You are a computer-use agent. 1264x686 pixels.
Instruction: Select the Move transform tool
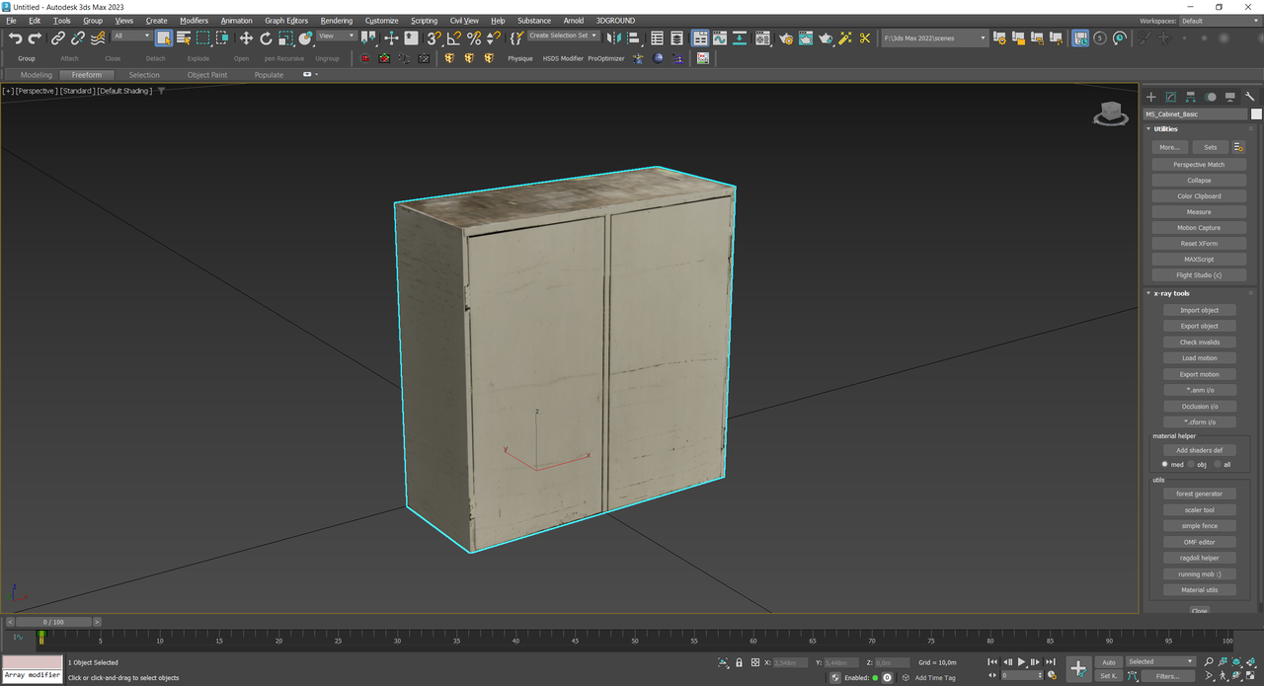coord(246,38)
